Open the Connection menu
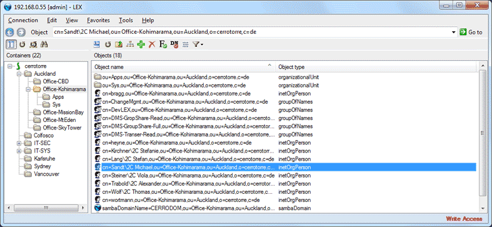The width and height of the screenshot is (492, 227). tap(23, 21)
